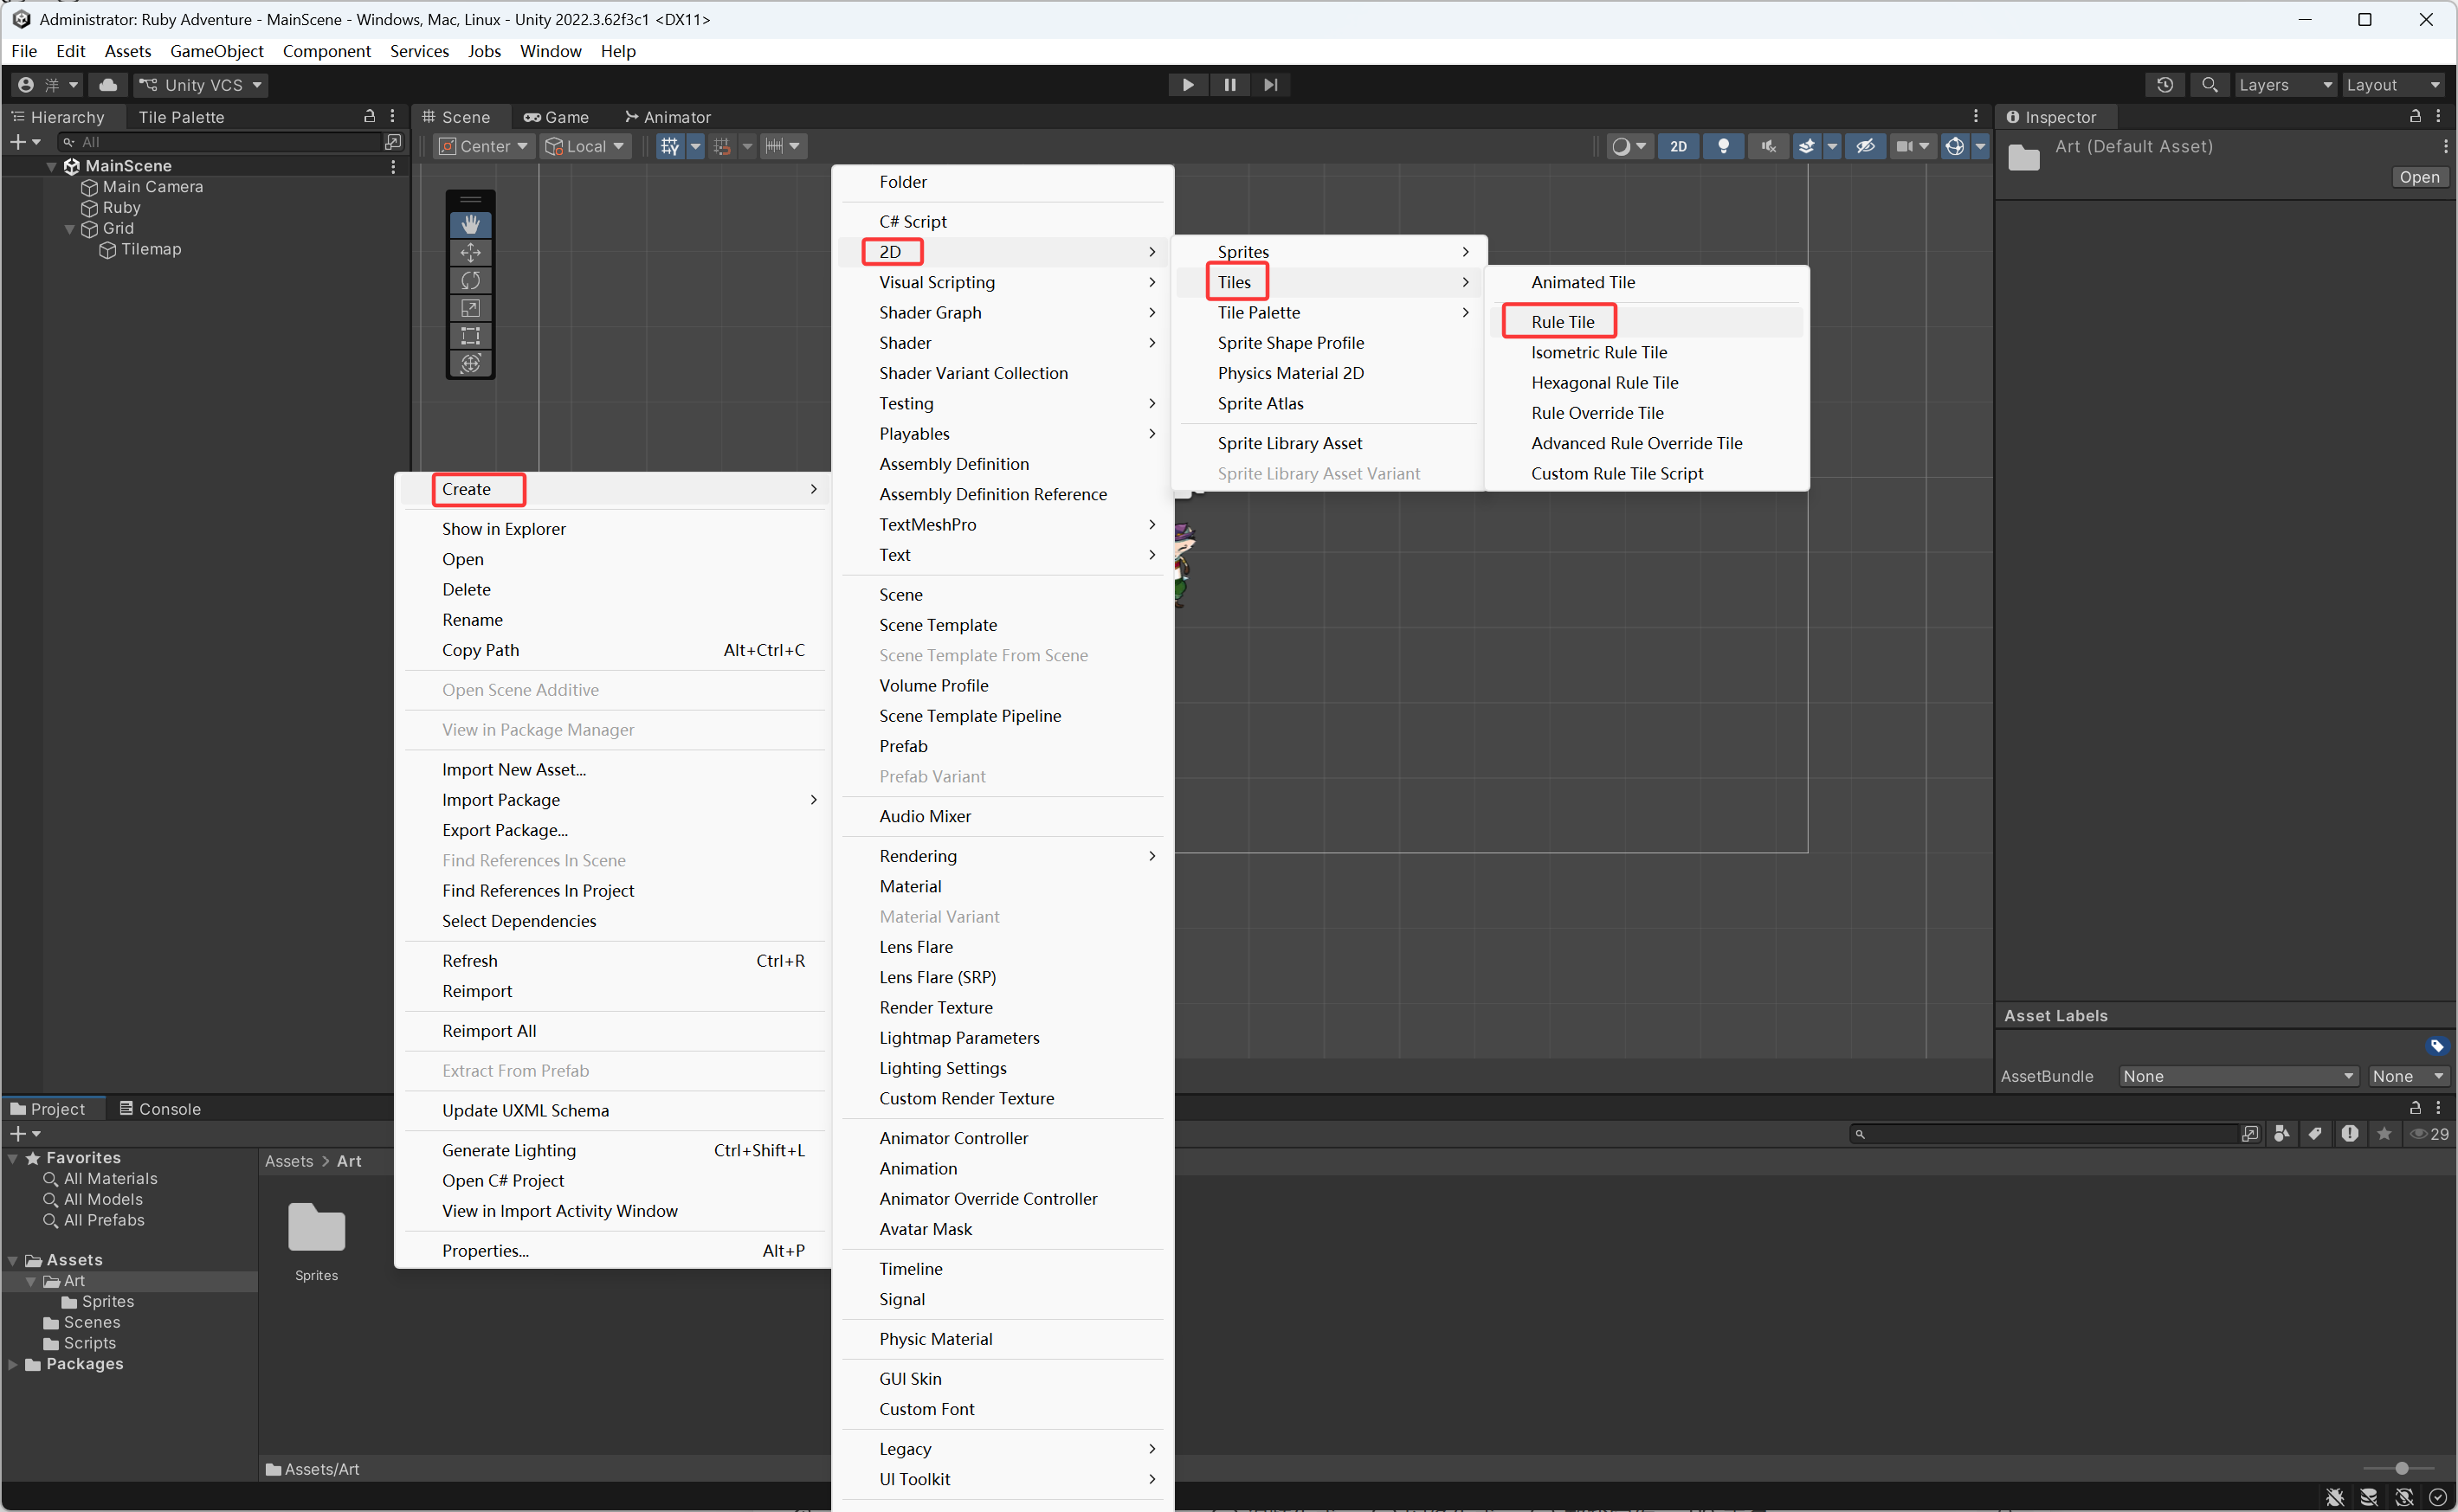
Task: Click the Play button
Action: tap(1188, 85)
